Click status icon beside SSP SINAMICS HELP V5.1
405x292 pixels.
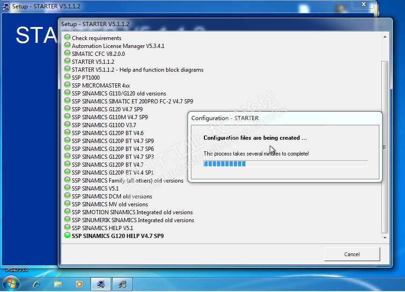67,228
